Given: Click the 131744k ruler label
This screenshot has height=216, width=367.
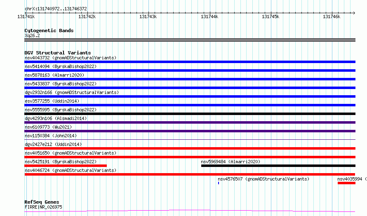Looking at the screenshot, I should (209, 17).
